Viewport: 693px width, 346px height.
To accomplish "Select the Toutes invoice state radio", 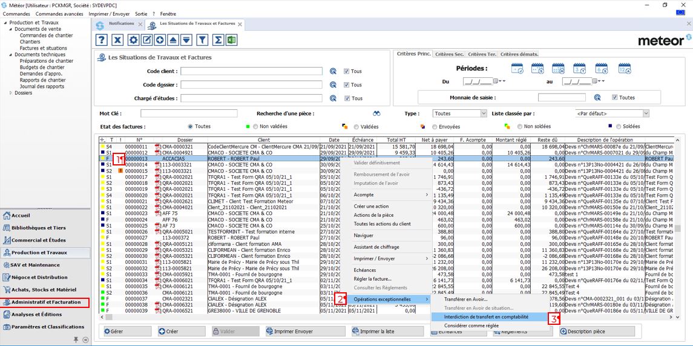I will pyautogui.click(x=191, y=126).
